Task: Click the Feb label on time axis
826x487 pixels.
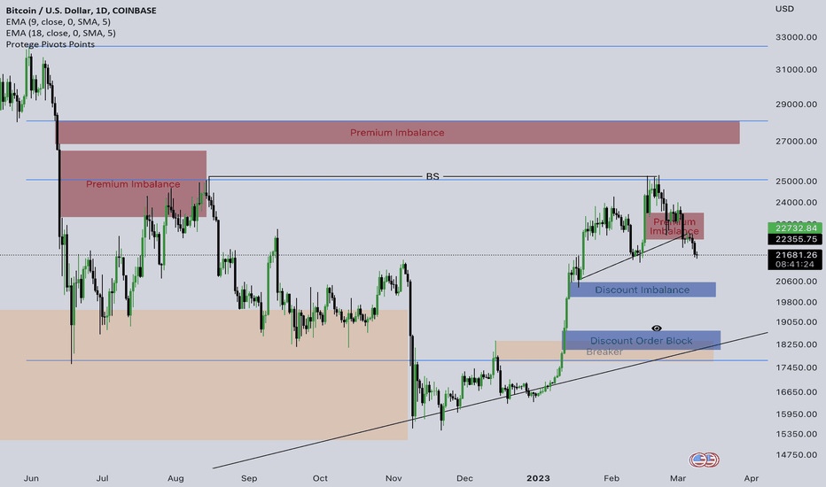Action: pyautogui.click(x=611, y=478)
